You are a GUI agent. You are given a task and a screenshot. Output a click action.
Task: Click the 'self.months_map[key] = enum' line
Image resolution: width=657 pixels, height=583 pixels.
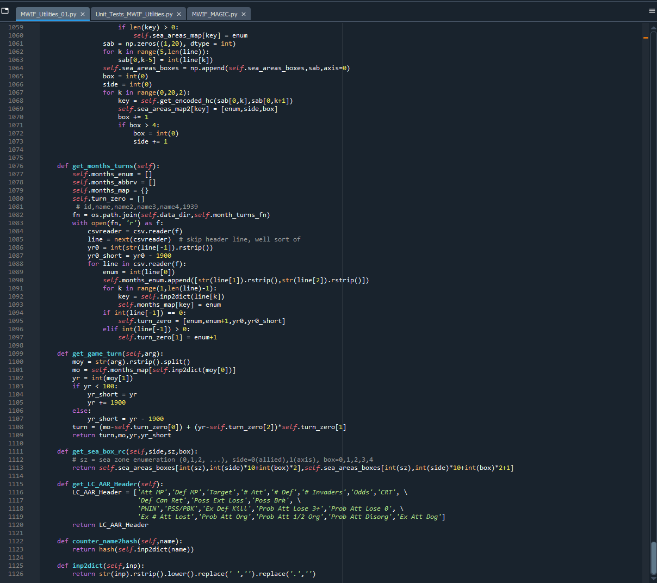[170, 305]
